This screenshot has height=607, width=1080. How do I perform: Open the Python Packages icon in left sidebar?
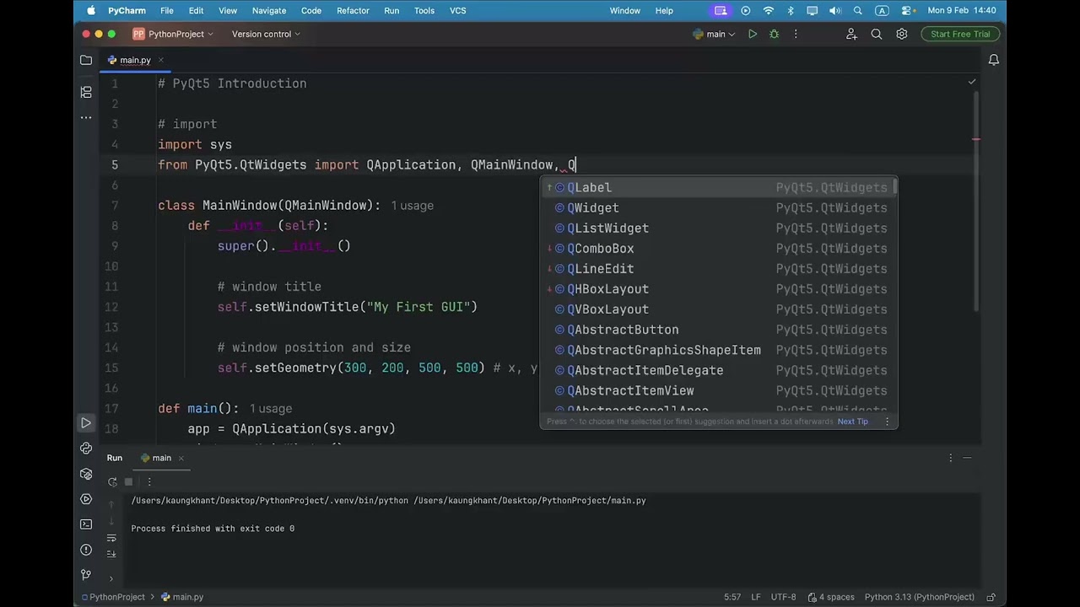pyautogui.click(x=86, y=474)
